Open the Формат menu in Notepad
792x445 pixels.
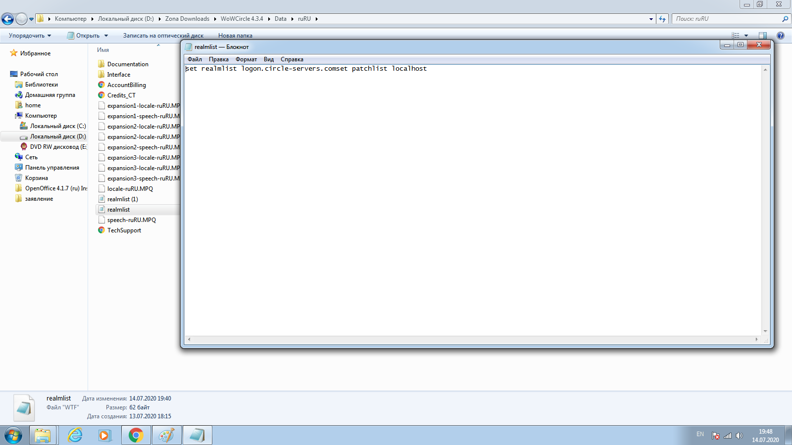tap(246, 59)
